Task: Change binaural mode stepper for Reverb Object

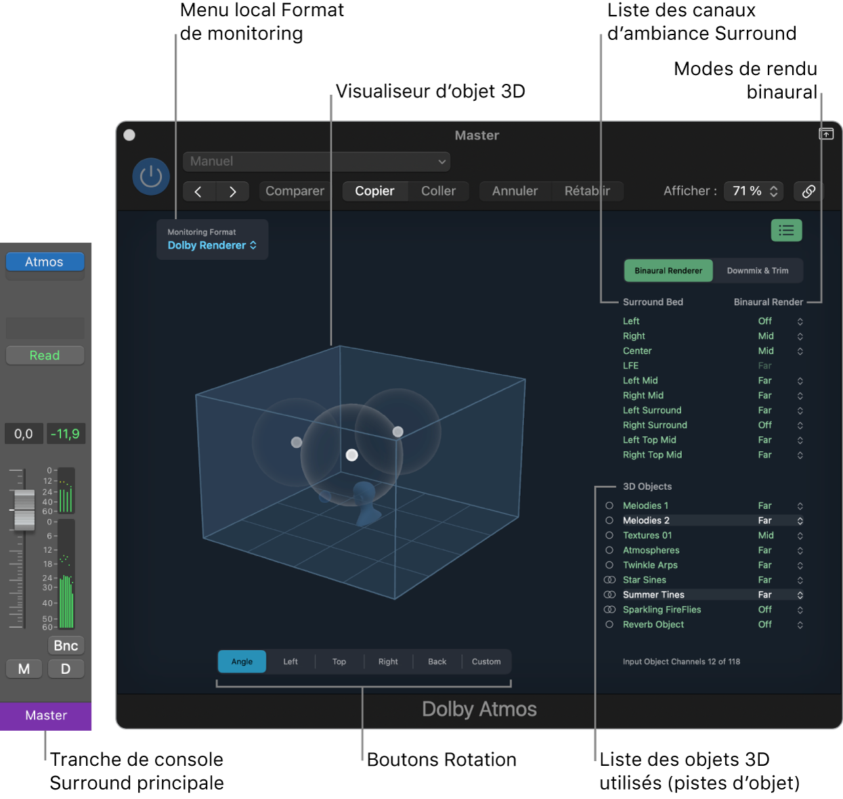Action: point(800,625)
